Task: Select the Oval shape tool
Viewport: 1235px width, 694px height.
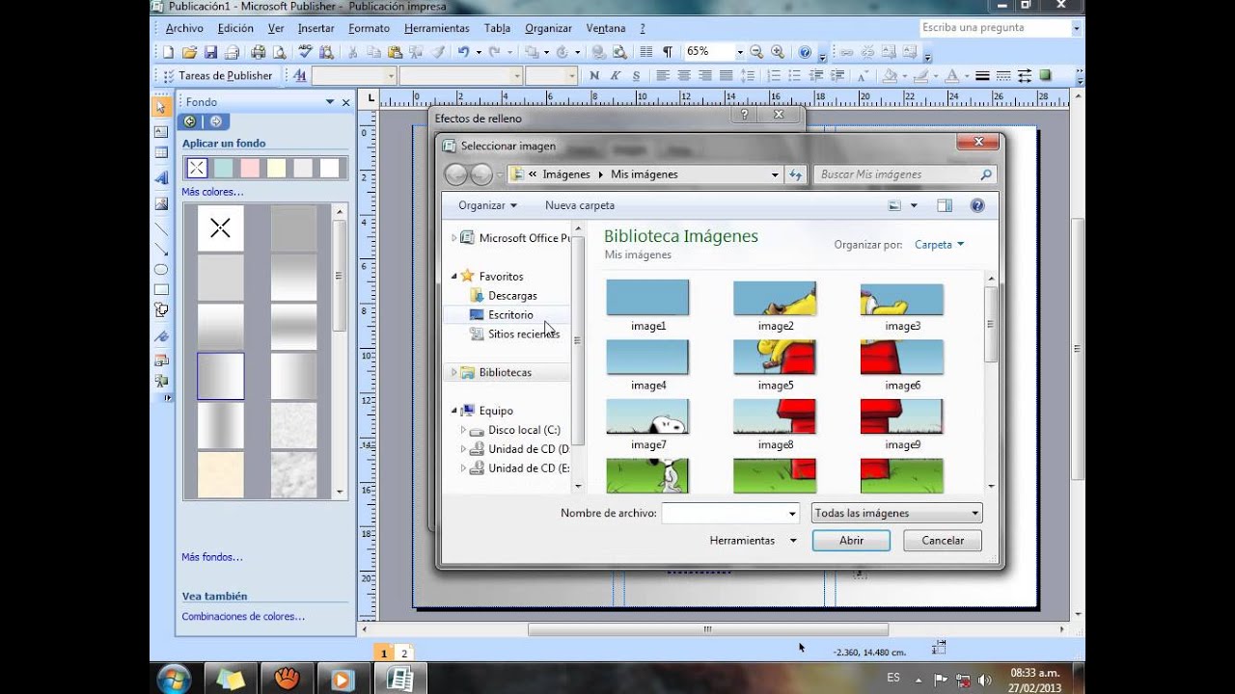Action: [x=161, y=270]
